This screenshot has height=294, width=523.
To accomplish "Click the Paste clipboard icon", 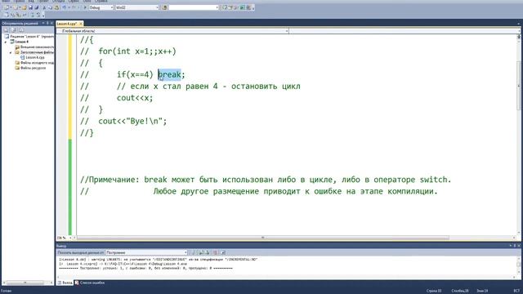I will coord(56,7).
